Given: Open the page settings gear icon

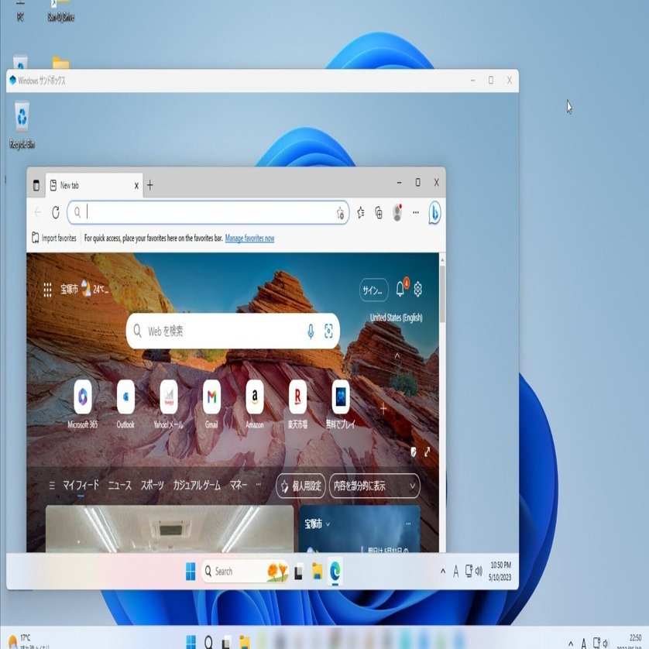Looking at the screenshot, I should [x=417, y=289].
